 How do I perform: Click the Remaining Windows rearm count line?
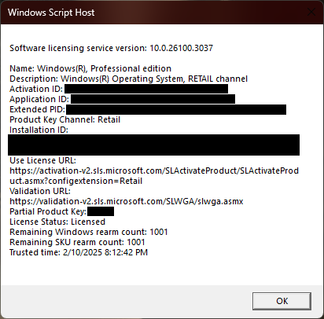89,232
